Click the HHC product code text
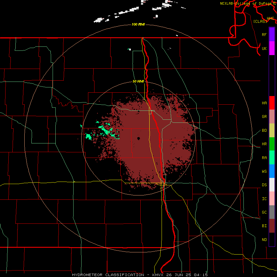The width and height of the screenshot is (277, 277). (270, 18)
